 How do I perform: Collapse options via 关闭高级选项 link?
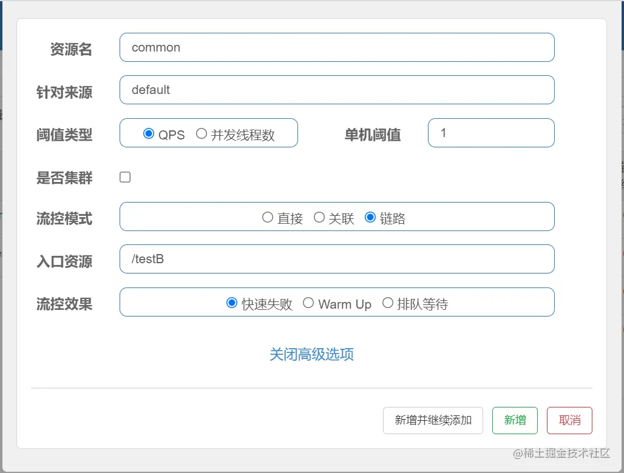click(x=311, y=354)
